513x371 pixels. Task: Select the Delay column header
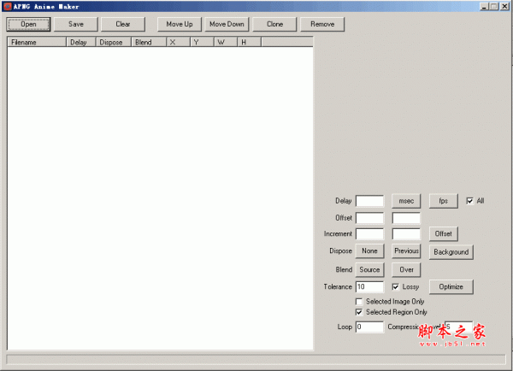[81, 42]
